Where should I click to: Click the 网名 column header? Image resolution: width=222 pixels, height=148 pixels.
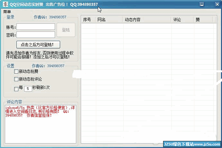[109, 20]
